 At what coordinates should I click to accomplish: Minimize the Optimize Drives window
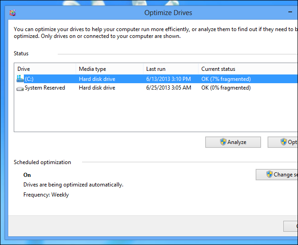pos(290,12)
